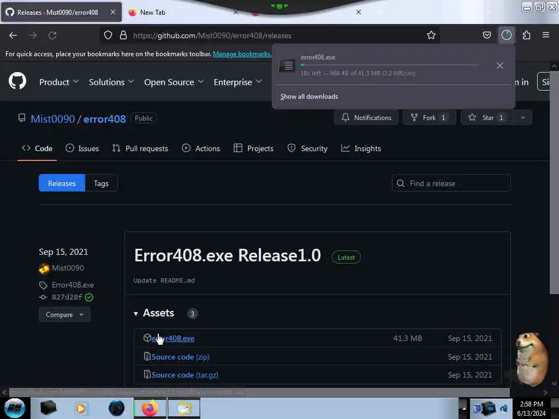Show verified commit status check icon

pos(89,297)
